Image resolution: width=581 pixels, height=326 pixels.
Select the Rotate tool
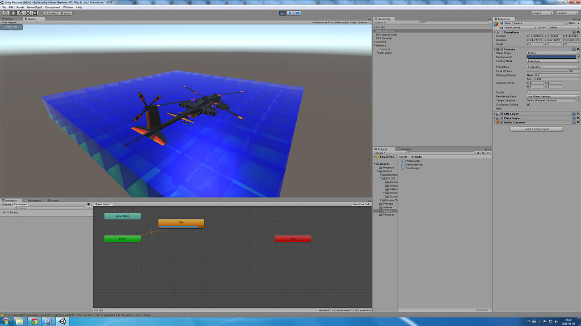pyautogui.click(x=20, y=13)
